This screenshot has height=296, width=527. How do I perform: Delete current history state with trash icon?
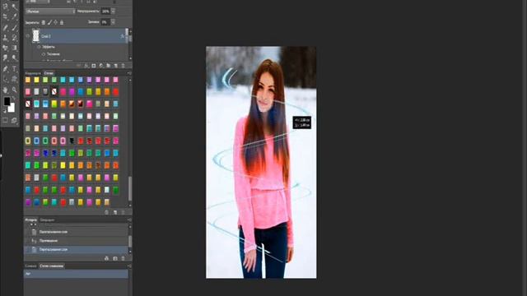coord(123,258)
